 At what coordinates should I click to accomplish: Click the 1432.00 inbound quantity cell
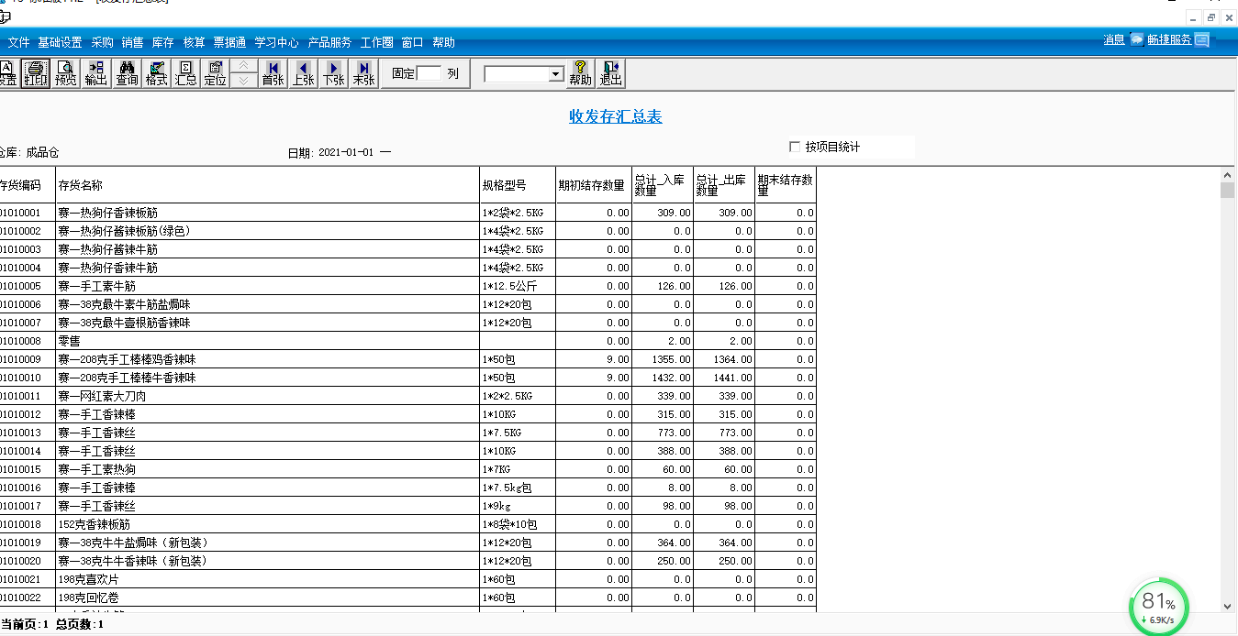pyautogui.click(x=663, y=378)
